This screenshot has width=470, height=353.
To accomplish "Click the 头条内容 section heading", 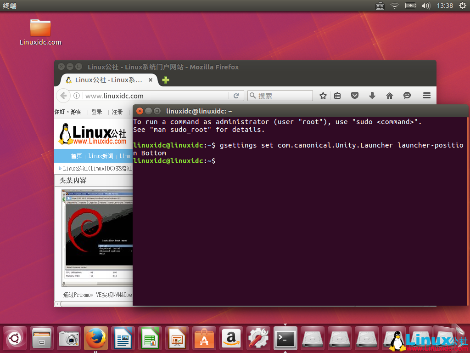I will (73, 180).
